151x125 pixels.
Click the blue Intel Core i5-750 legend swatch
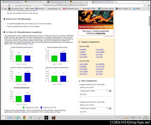[41, 107]
